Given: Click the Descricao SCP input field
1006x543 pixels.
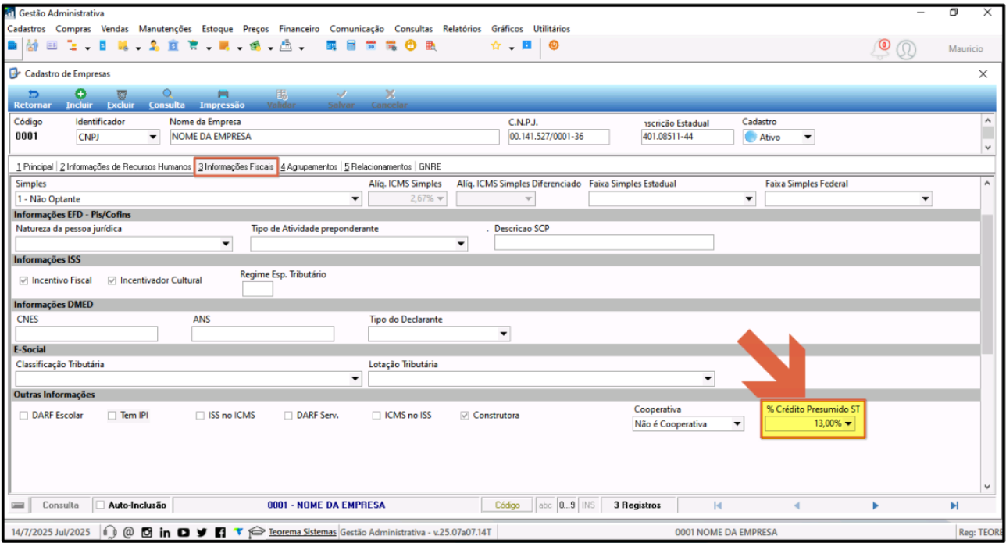Looking at the screenshot, I should click(x=604, y=243).
